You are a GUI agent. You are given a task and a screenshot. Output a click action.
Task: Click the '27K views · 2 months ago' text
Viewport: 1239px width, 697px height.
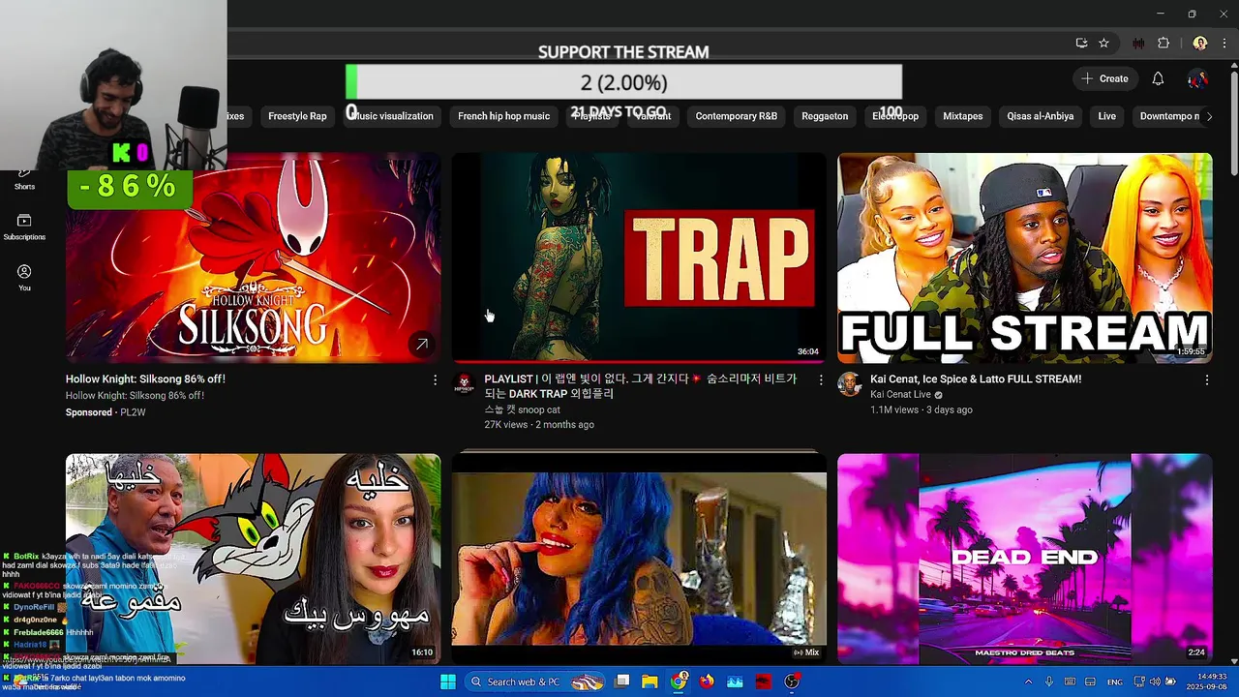pyautogui.click(x=539, y=425)
